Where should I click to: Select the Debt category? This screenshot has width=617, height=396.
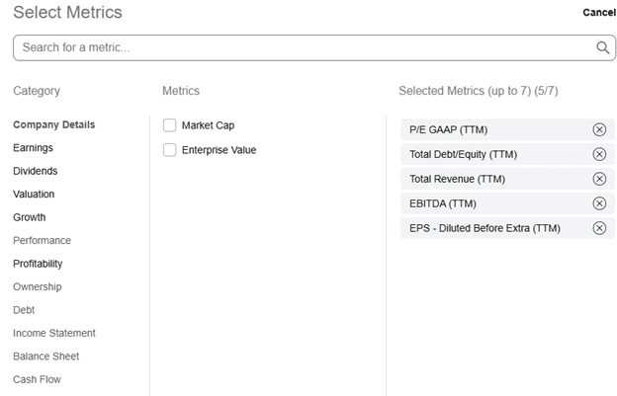click(24, 310)
